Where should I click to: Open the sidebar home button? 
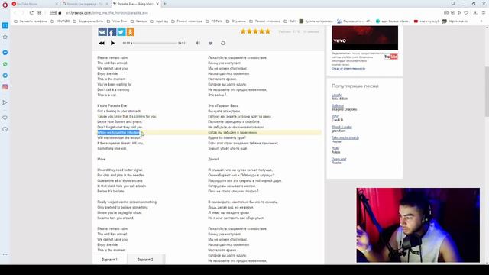5,37
